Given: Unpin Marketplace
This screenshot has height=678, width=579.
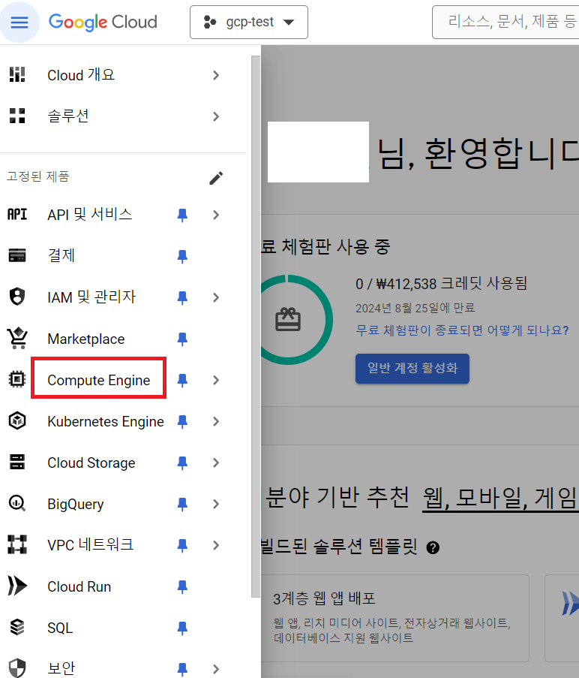Looking at the screenshot, I should tap(182, 339).
